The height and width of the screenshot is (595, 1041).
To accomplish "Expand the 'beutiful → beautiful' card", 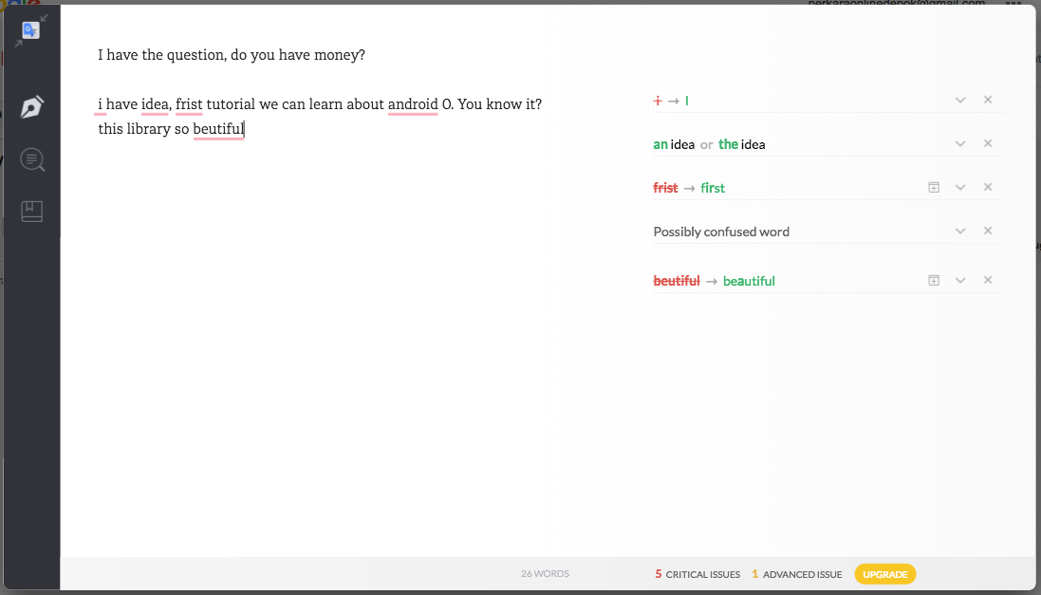I will click(x=960, y=281).
